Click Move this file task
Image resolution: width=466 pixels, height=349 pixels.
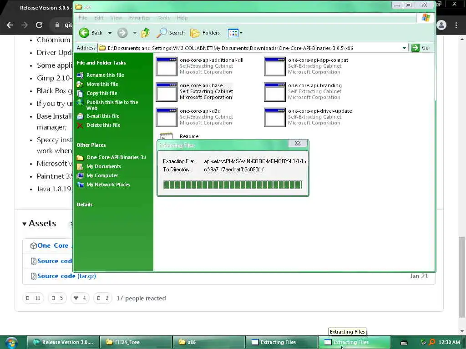click(102, 84)
